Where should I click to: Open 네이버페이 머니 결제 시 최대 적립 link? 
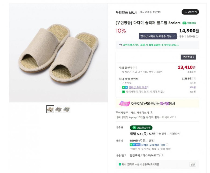(x=145, y=92)
